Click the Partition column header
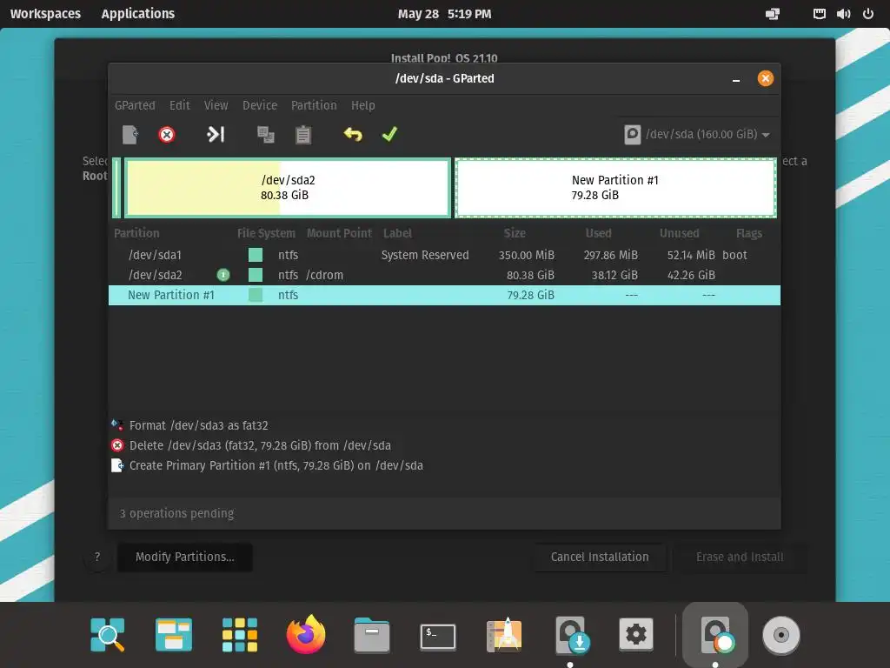 tap(136, 233)
